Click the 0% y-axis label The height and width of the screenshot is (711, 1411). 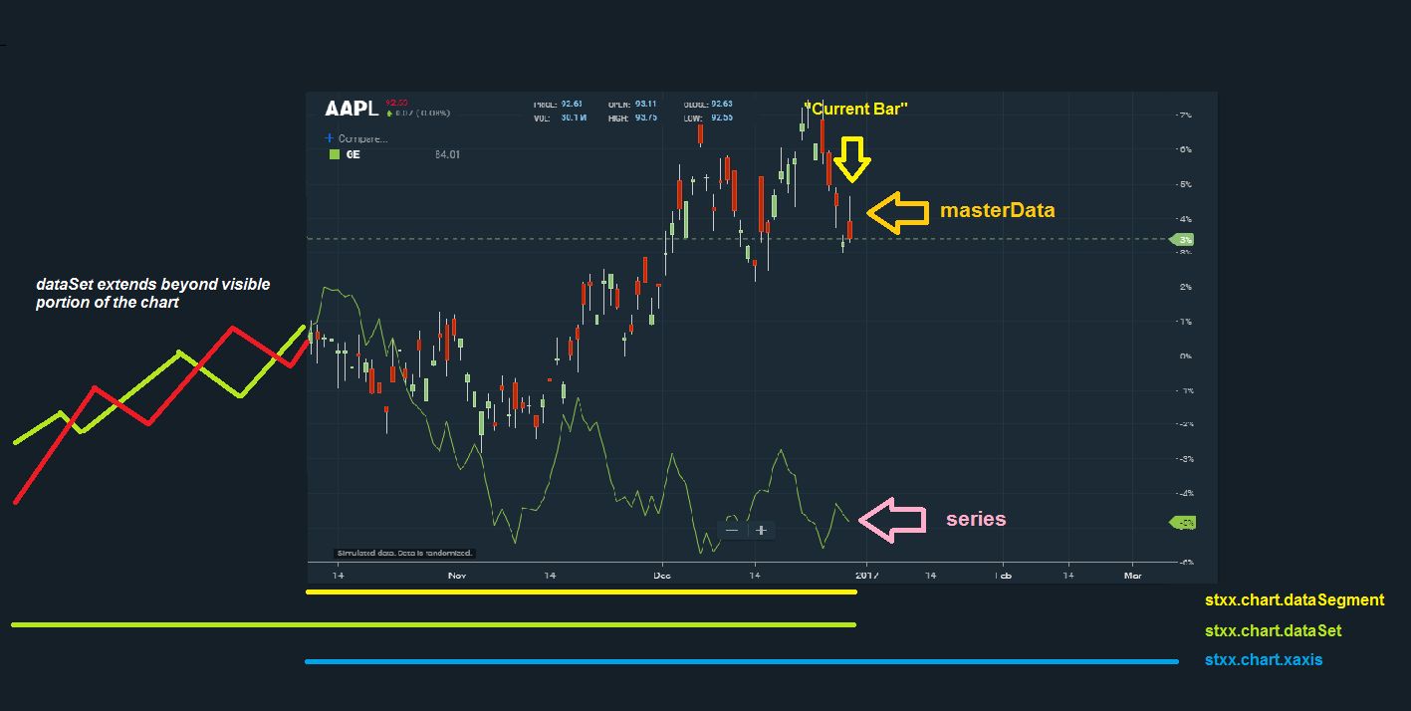point(1185,355)
